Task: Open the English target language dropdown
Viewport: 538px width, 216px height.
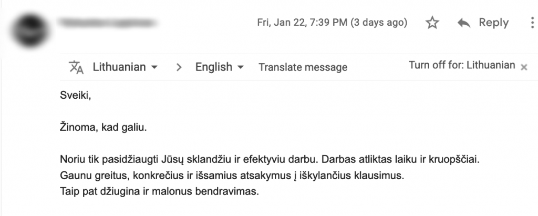Action: pos(219,67)
